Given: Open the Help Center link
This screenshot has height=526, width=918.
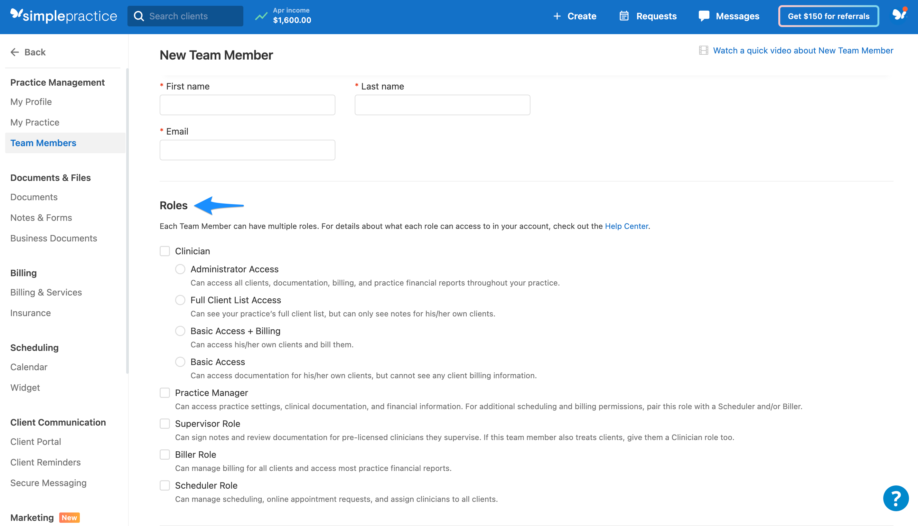Looking at the screenshot, I should [627, 226].
